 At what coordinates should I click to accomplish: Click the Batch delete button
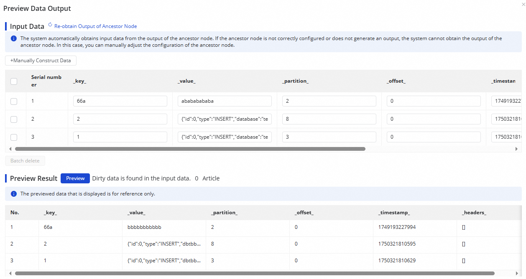tap(25, 161)
